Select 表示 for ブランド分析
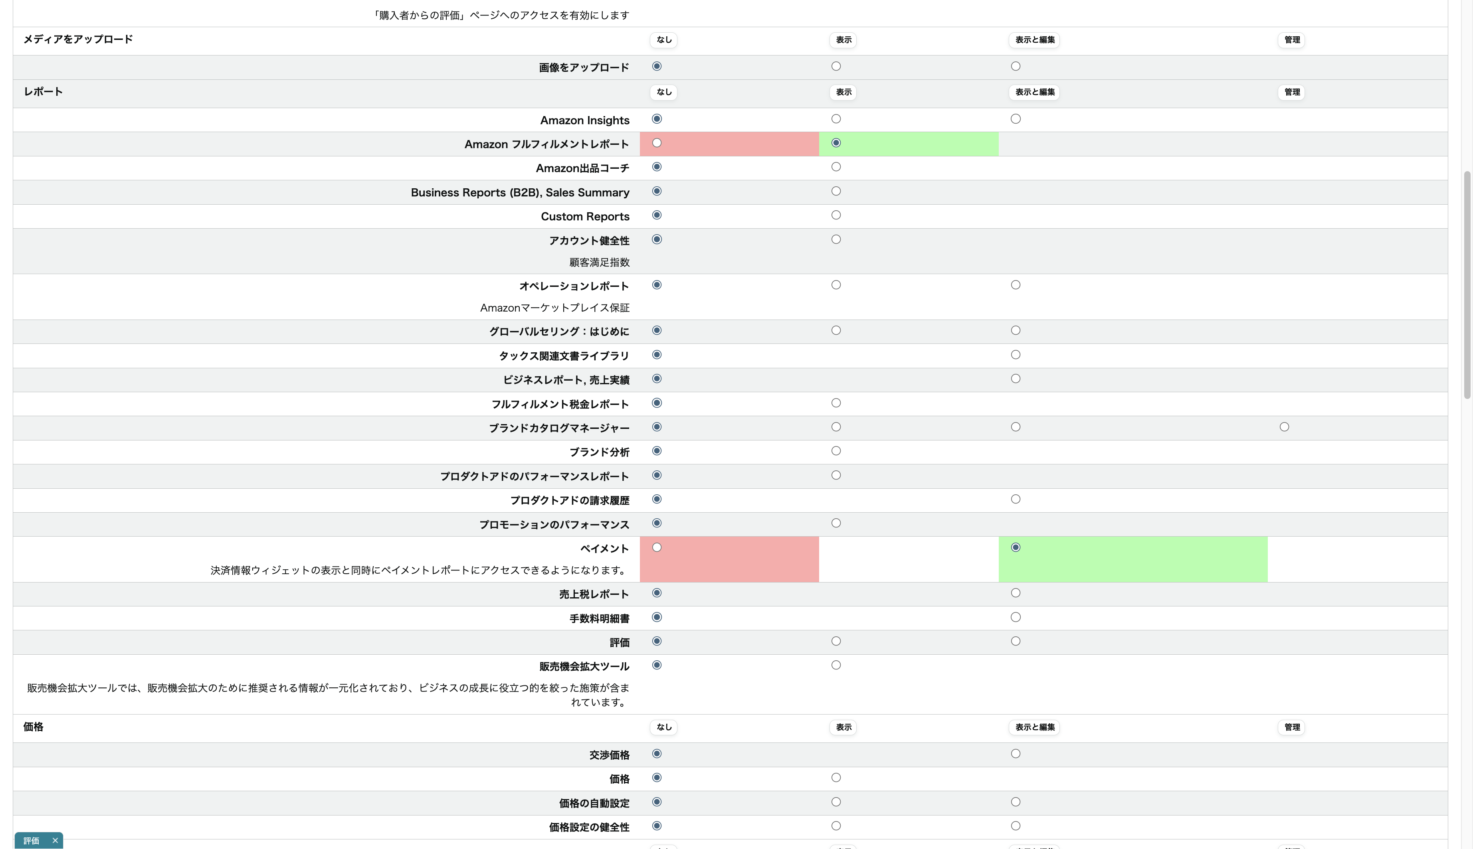Screen dimensions: 1473x849 836,451
